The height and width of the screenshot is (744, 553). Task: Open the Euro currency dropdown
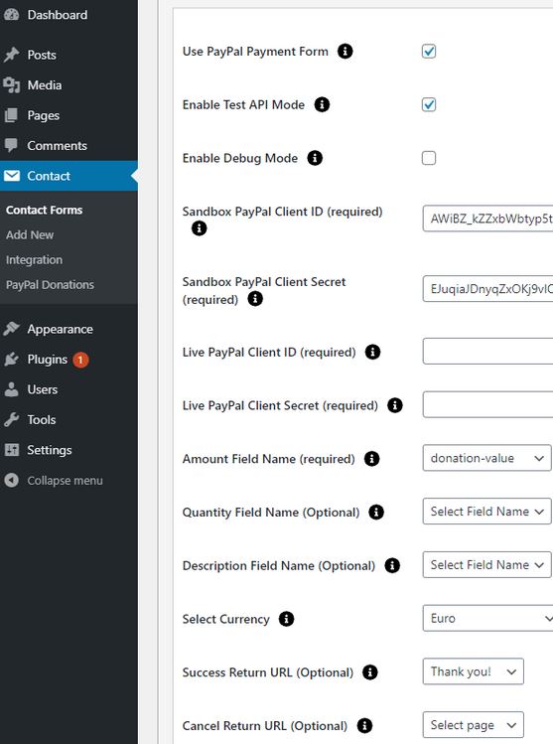coord(488,618)
